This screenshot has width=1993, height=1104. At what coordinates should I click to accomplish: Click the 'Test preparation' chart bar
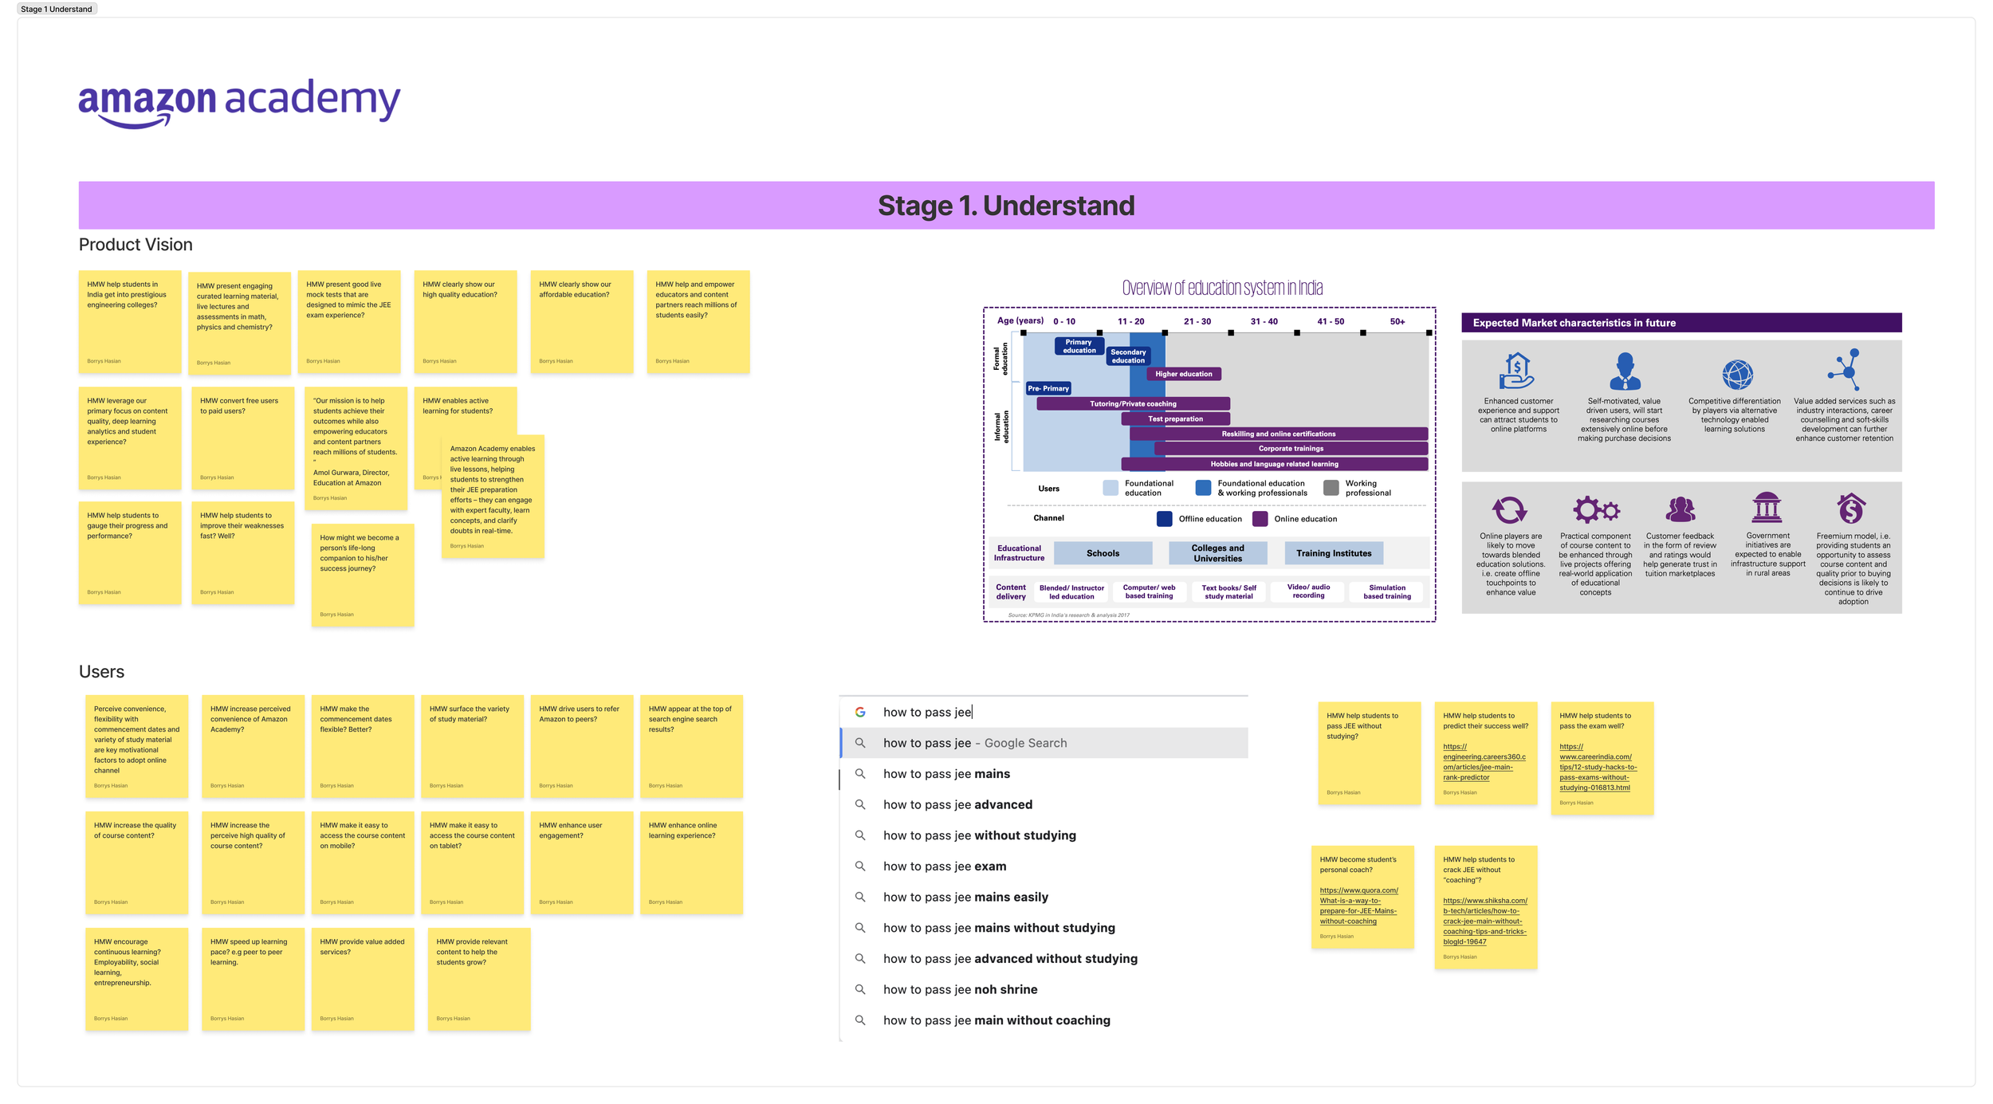[1175, 419]
